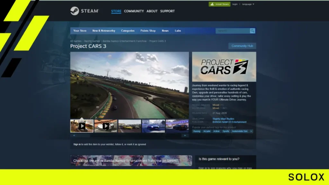
Task: Play the second trailer with white car
Action: click(106, 126)
